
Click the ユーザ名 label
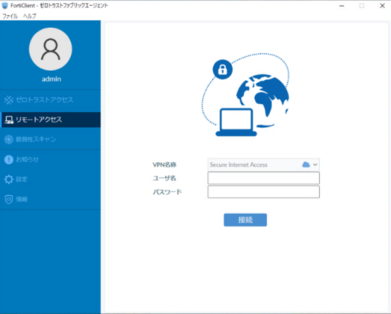[x=164, y=178]
